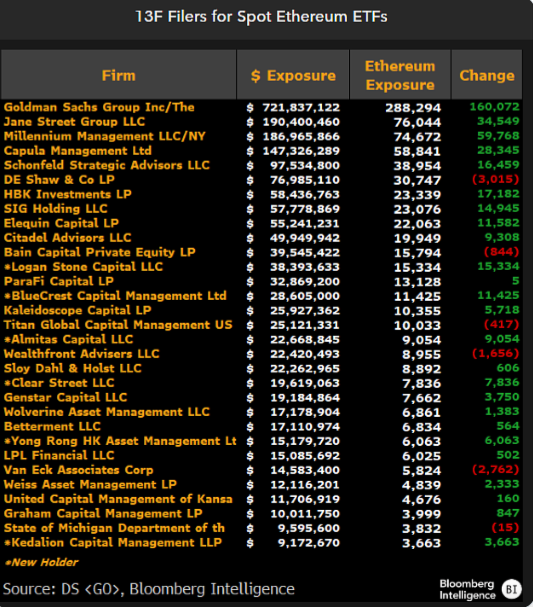Select the Change column header
Viewport: 533px width, 607px height.
click(x=487, y=75)
